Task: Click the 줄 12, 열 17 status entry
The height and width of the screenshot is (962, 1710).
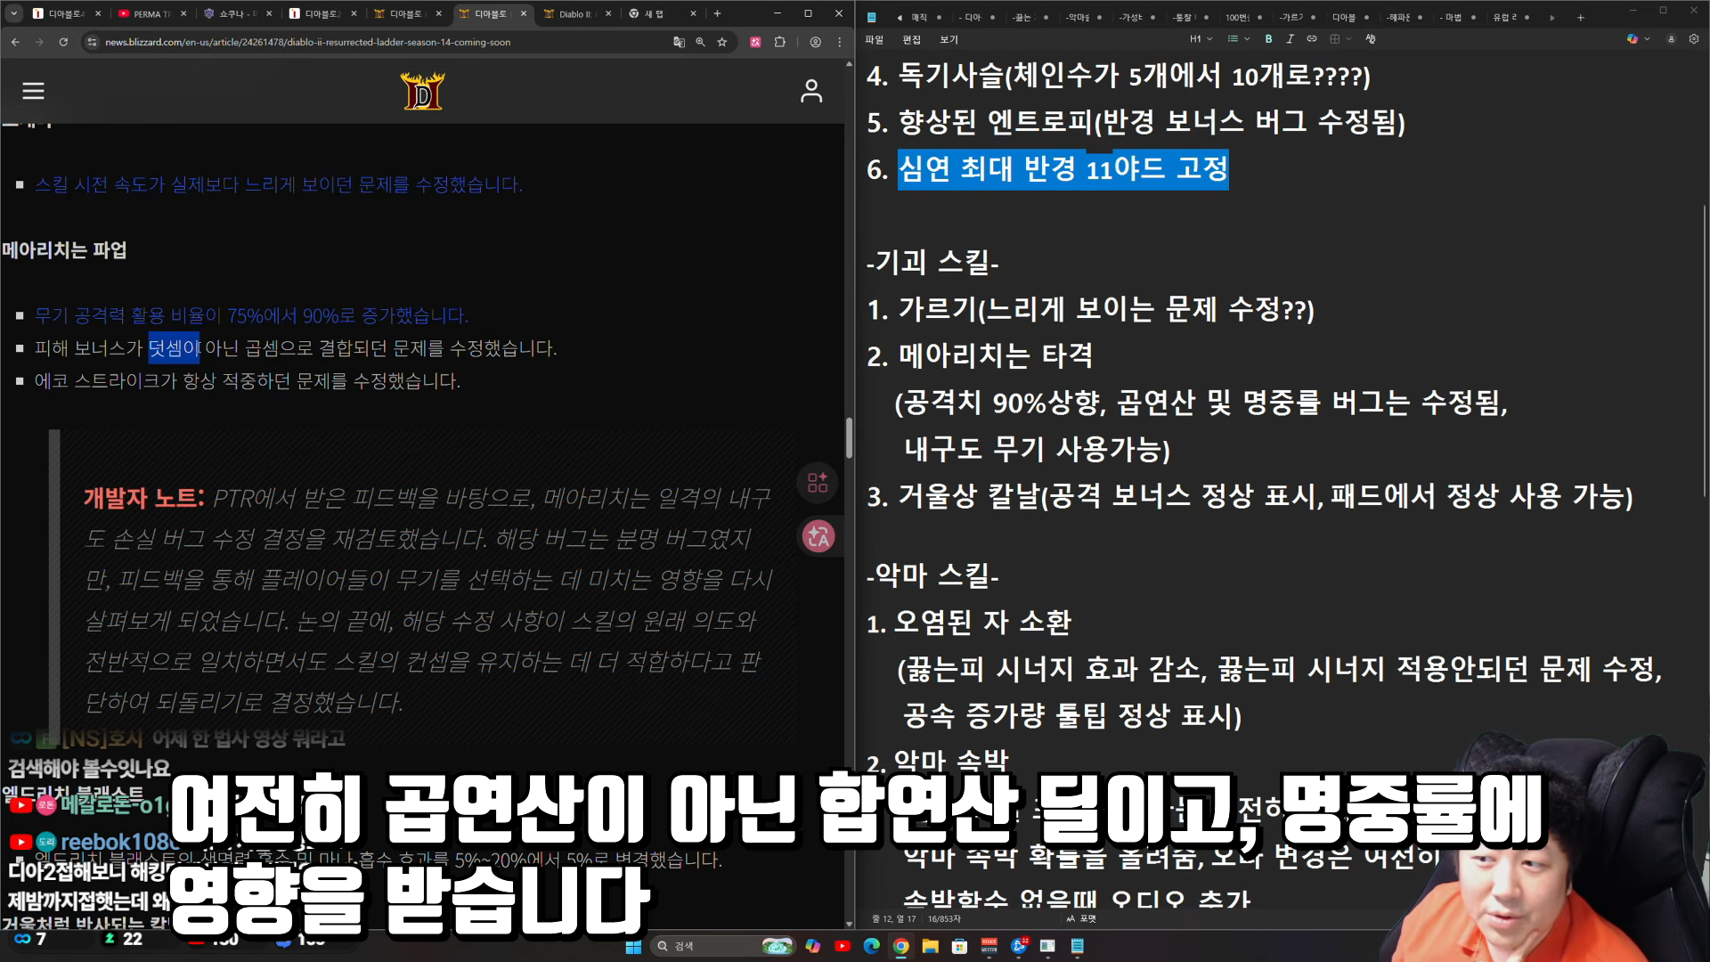Action: [x=894, y=918]
